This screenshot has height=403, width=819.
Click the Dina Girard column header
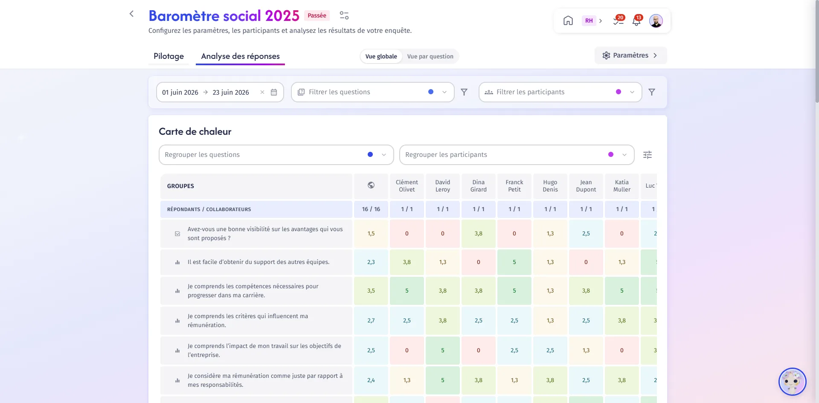479,186
